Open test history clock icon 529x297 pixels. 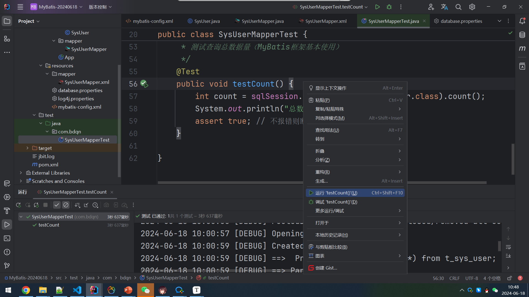[x=95, y=205]
